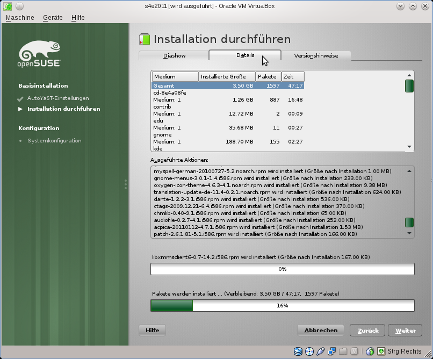Viewport: 433px width, 359px height.
Task: Click the libxmmsclient6 current package label
Action: coord(261,257)
